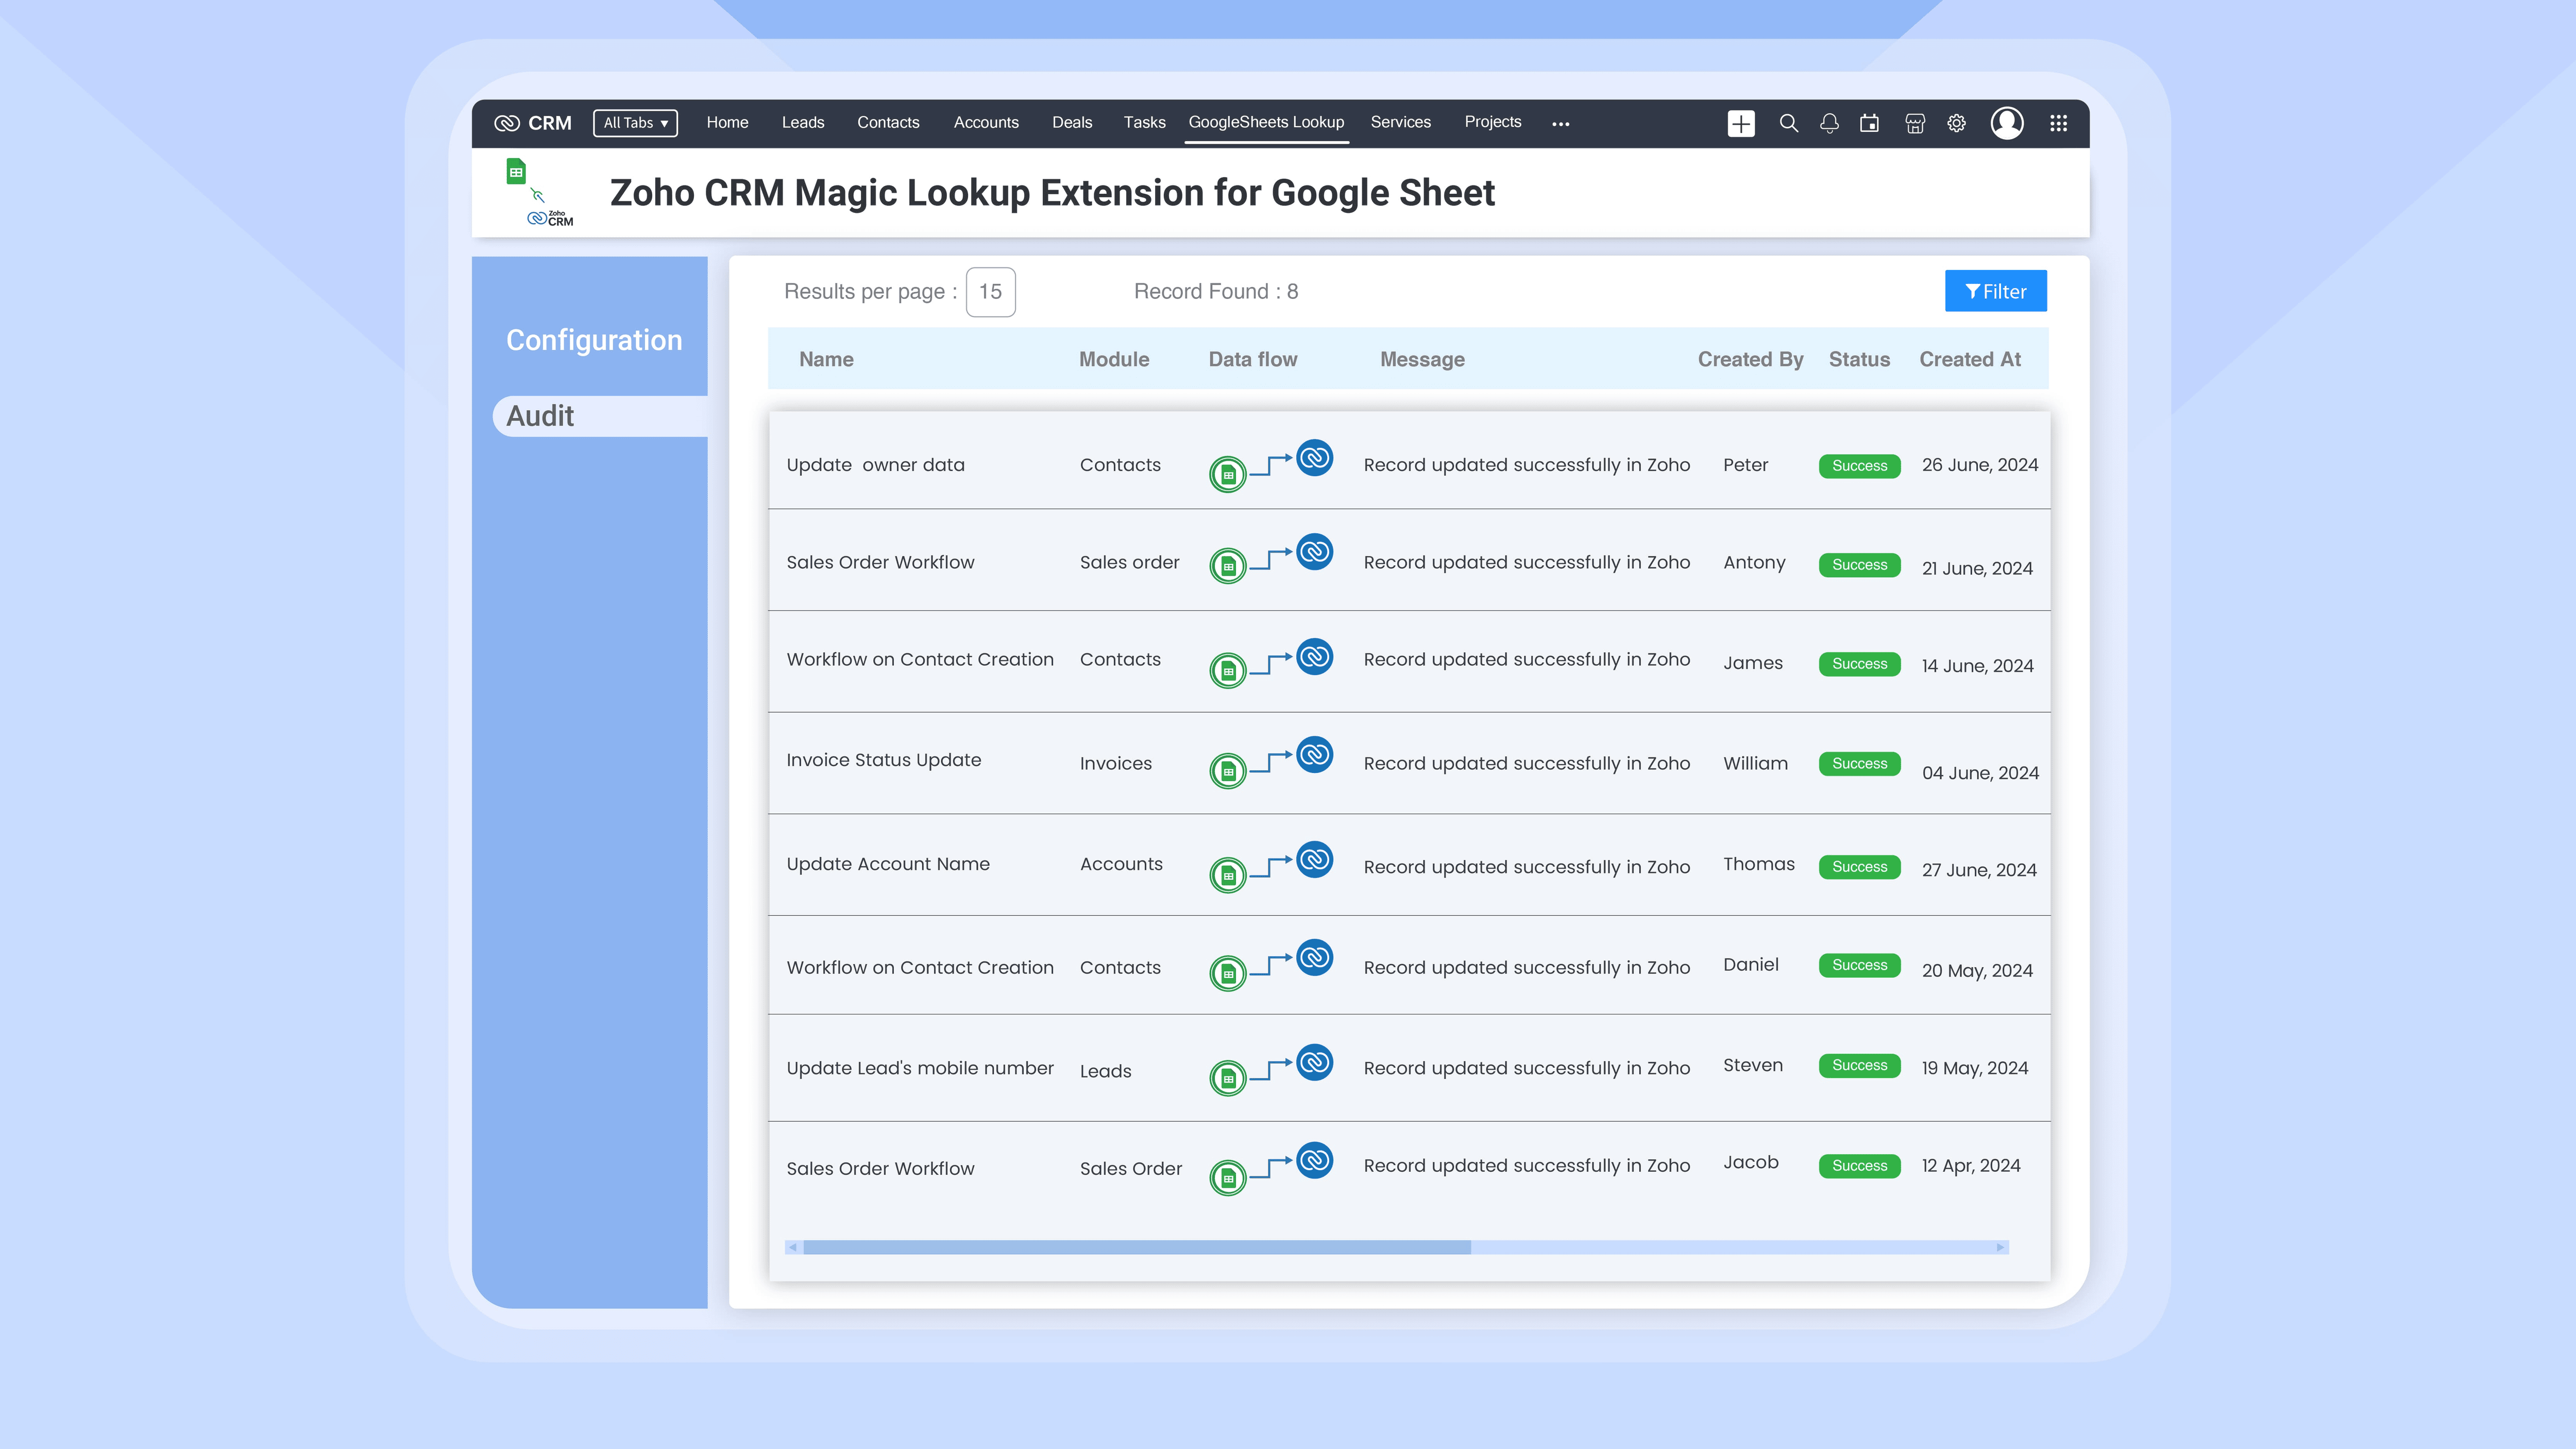This screenshot has width=2576, height=1449.
Task: Expand more tabs with the ellipsis
Action: pos(1560,124)
